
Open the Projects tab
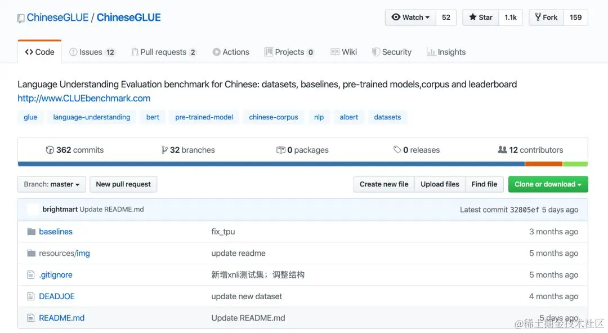[x=289, y=52]
